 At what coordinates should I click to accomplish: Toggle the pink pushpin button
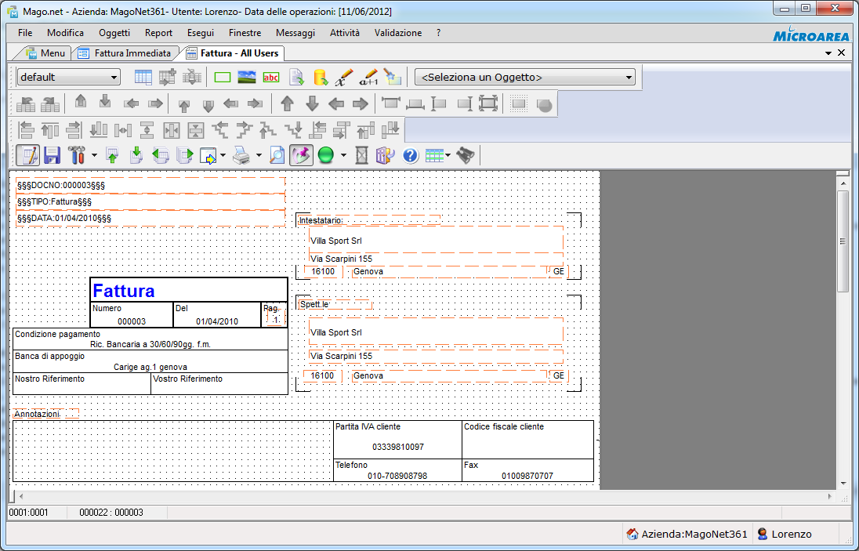pyautogui.click(x=301, y=155)
